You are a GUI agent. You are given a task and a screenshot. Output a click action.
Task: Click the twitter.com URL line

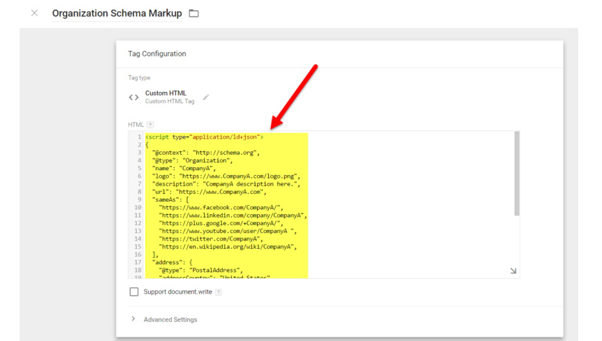[211, 239]
